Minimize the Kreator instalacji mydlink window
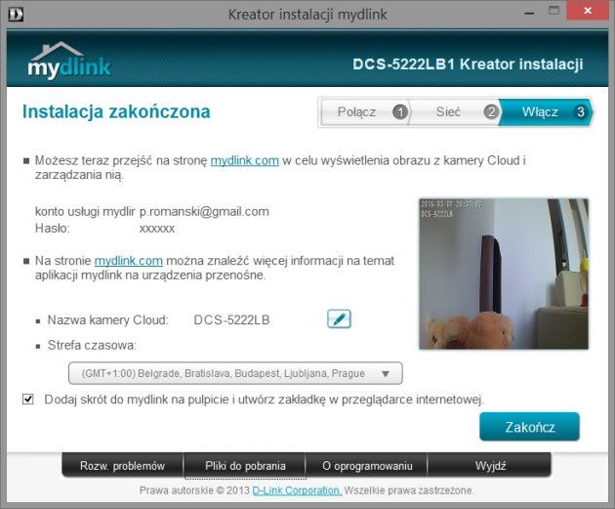 (x=529, y=12)
